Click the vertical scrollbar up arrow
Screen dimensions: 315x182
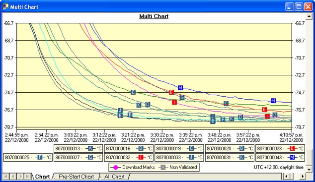pyautogui.click(x=309, y=16)
